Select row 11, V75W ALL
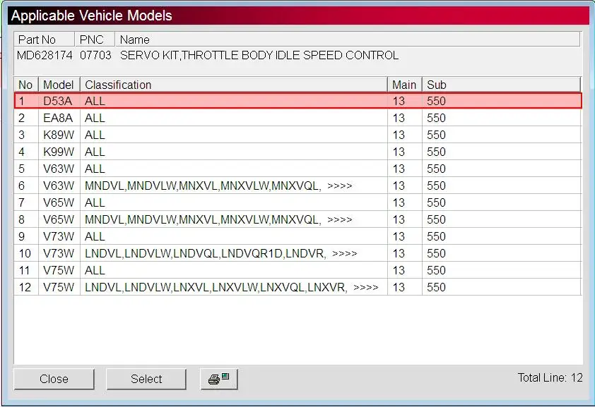Screen dimensions: 595x407 click(x=298, y=270)
